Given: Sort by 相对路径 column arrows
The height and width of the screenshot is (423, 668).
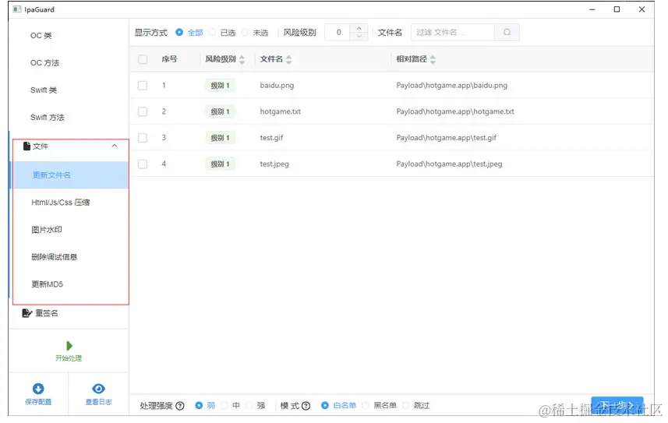Looking at the screenshot, I should 433,60.
